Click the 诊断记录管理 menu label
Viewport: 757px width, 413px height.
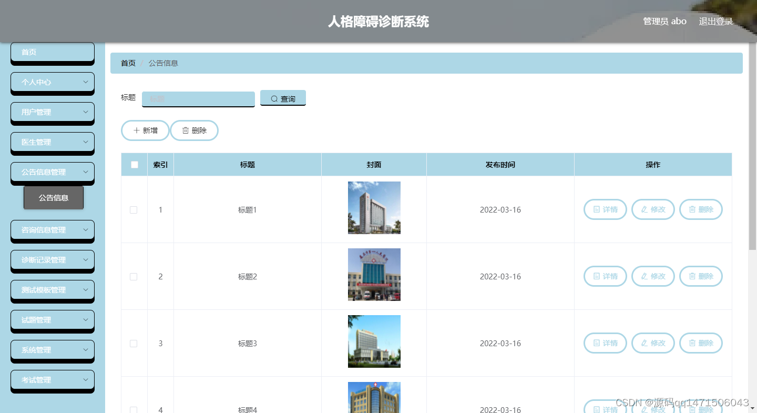(x=44, y=260)
